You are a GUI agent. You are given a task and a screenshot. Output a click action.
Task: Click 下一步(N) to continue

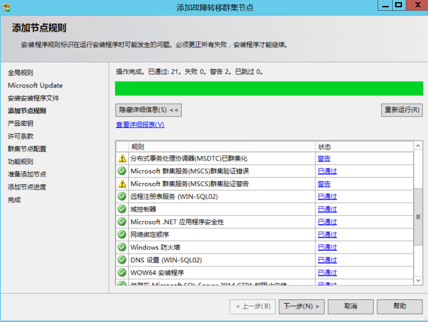tap(302, 307)
